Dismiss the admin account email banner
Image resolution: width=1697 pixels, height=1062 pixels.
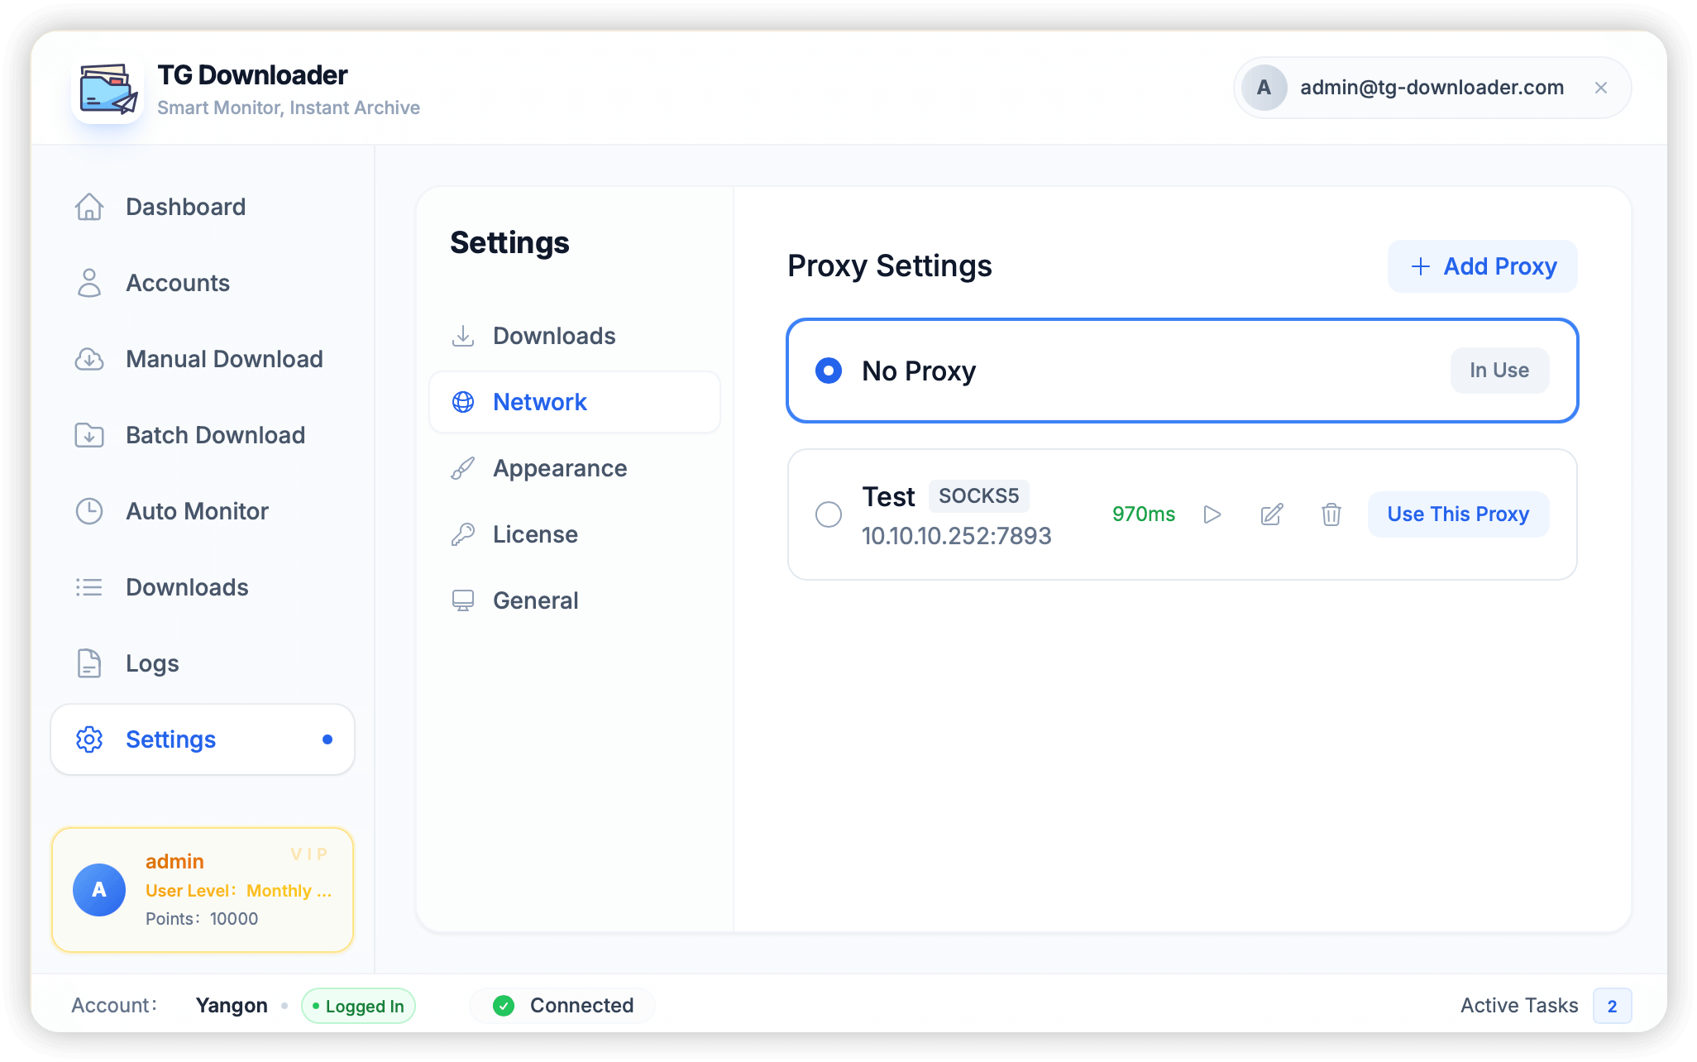click(x=1602, y=88)
